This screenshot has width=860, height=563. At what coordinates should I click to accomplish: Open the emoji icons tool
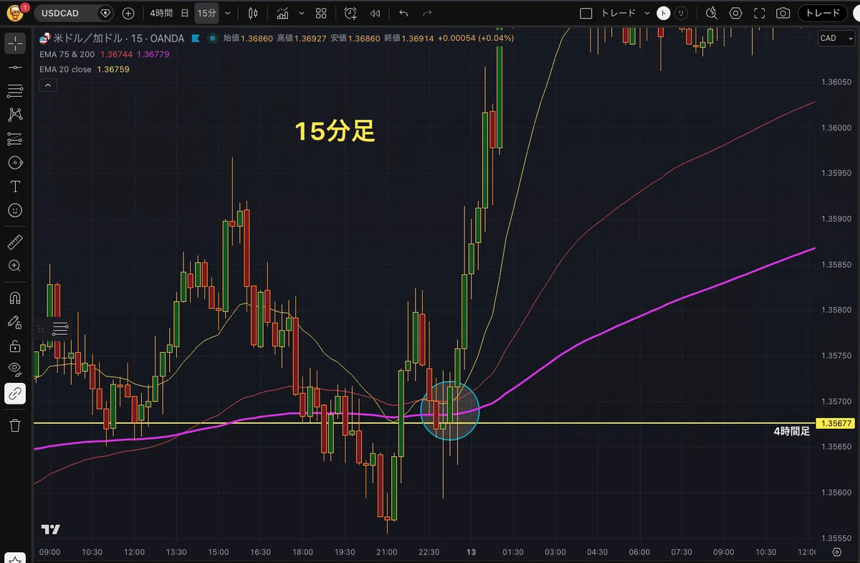[15, 210]
